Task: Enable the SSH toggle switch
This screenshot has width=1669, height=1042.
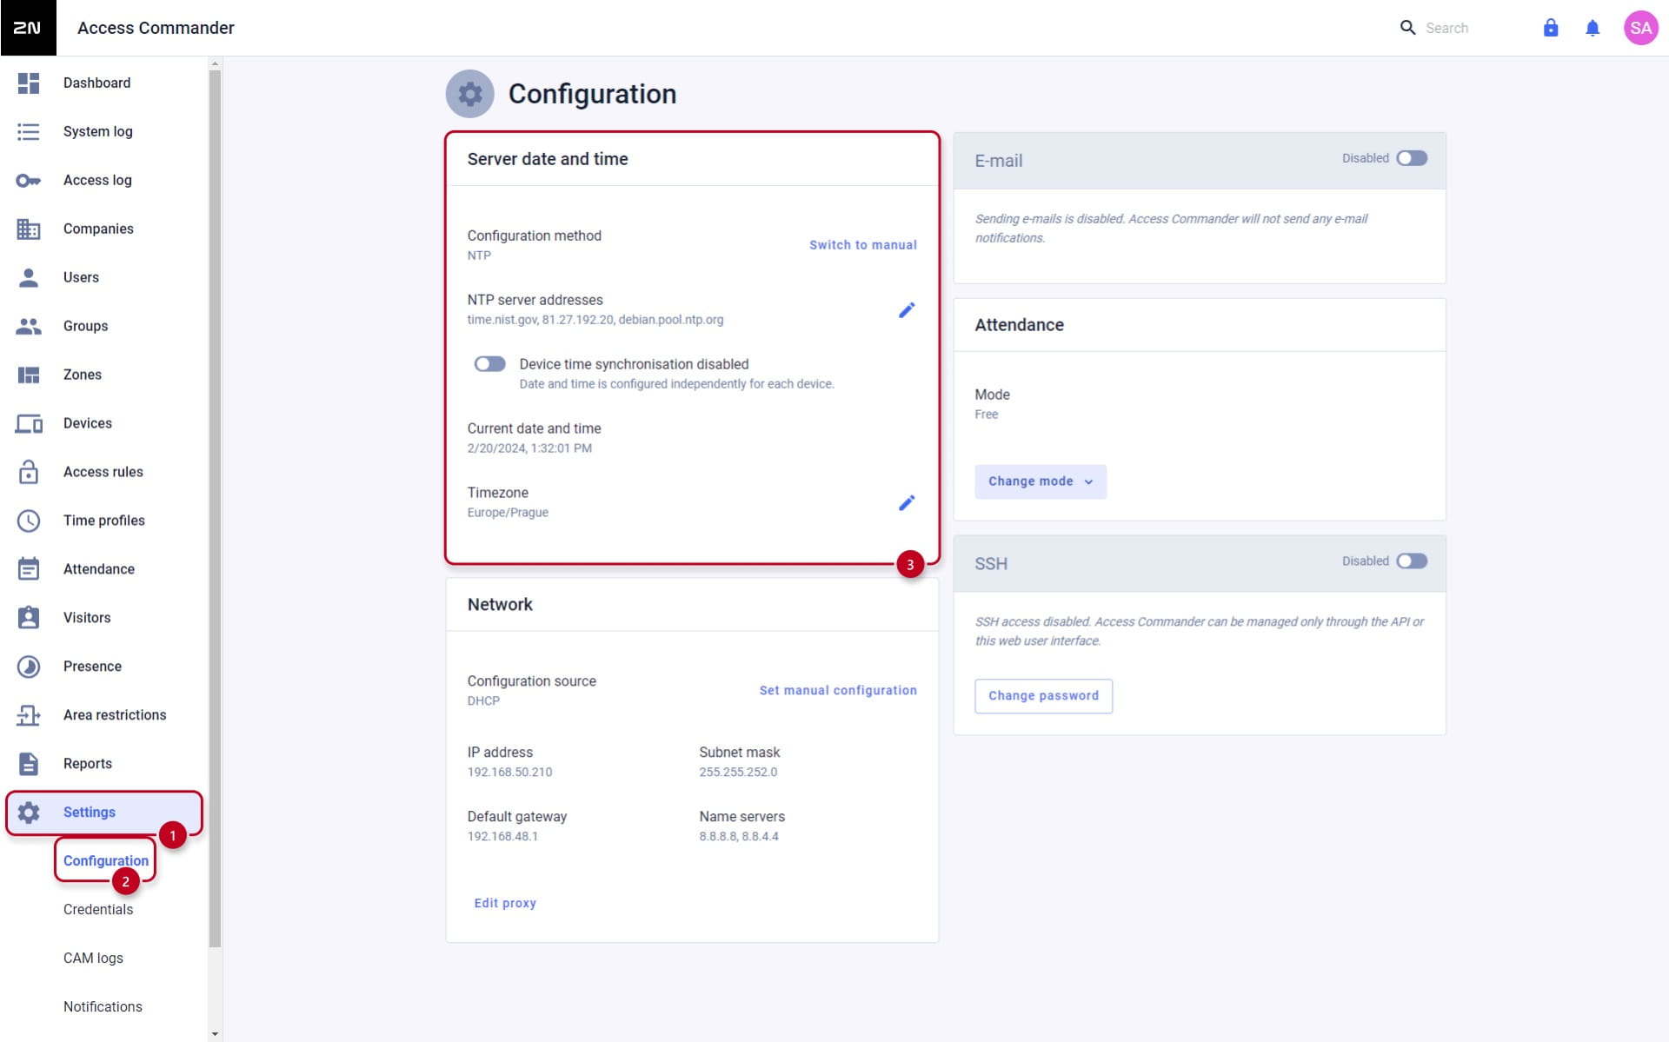Action: (1412, 561)
